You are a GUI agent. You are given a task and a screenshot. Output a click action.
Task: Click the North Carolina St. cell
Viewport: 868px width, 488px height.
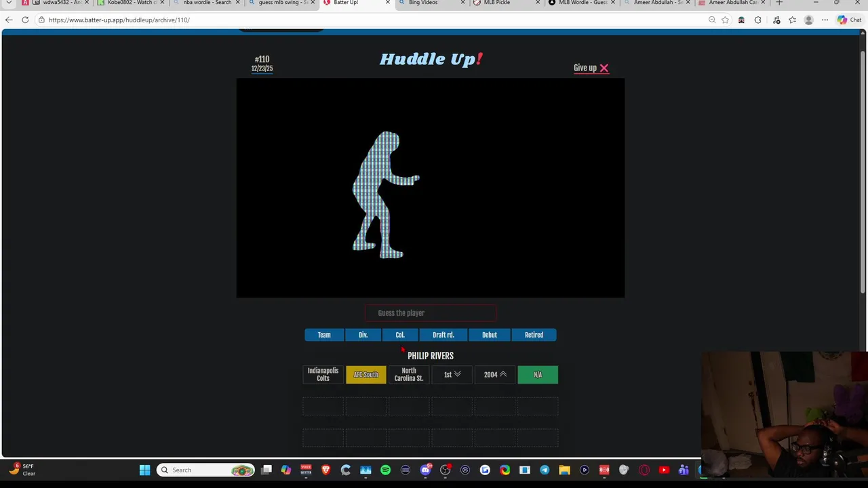(x=409, y=375)
